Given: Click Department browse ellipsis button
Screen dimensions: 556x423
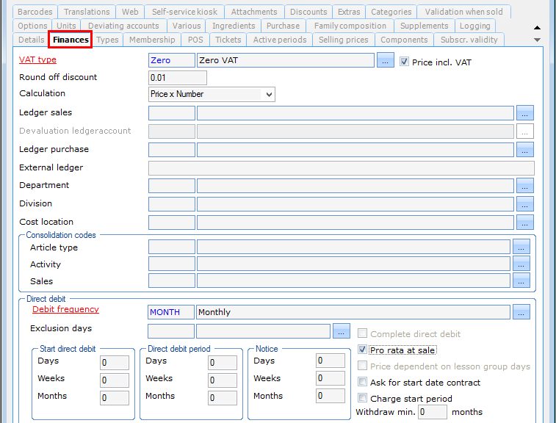Looking at the screenshot, I should (x=524, y=186).
